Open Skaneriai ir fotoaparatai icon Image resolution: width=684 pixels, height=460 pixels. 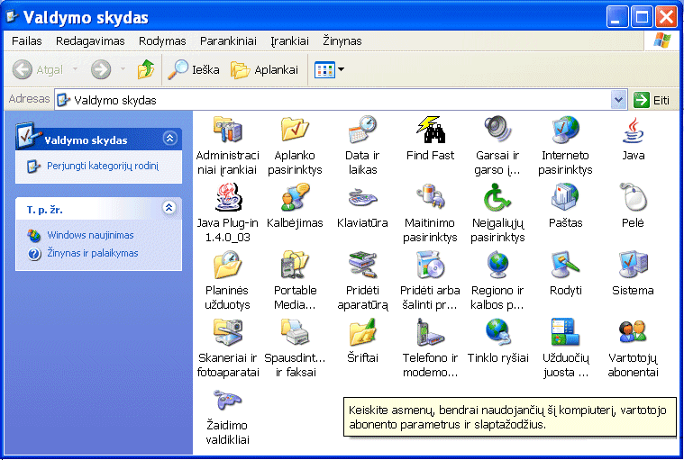click(227, 332)
